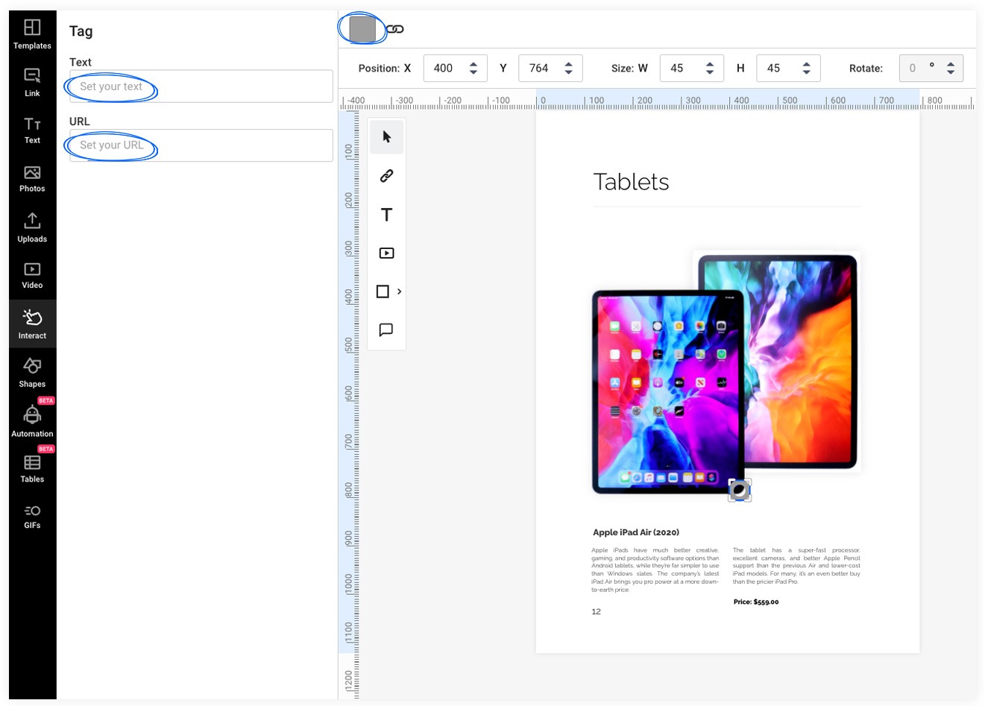985x706 pixels.
Task: Click the 'Apple iPad Air (2020)' title
Action: 636,532
